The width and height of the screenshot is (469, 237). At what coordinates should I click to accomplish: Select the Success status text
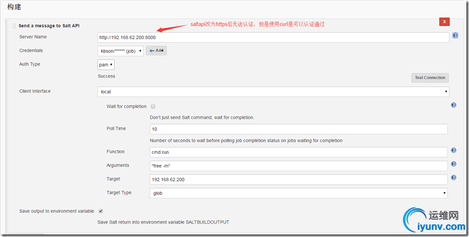(106, 76)
